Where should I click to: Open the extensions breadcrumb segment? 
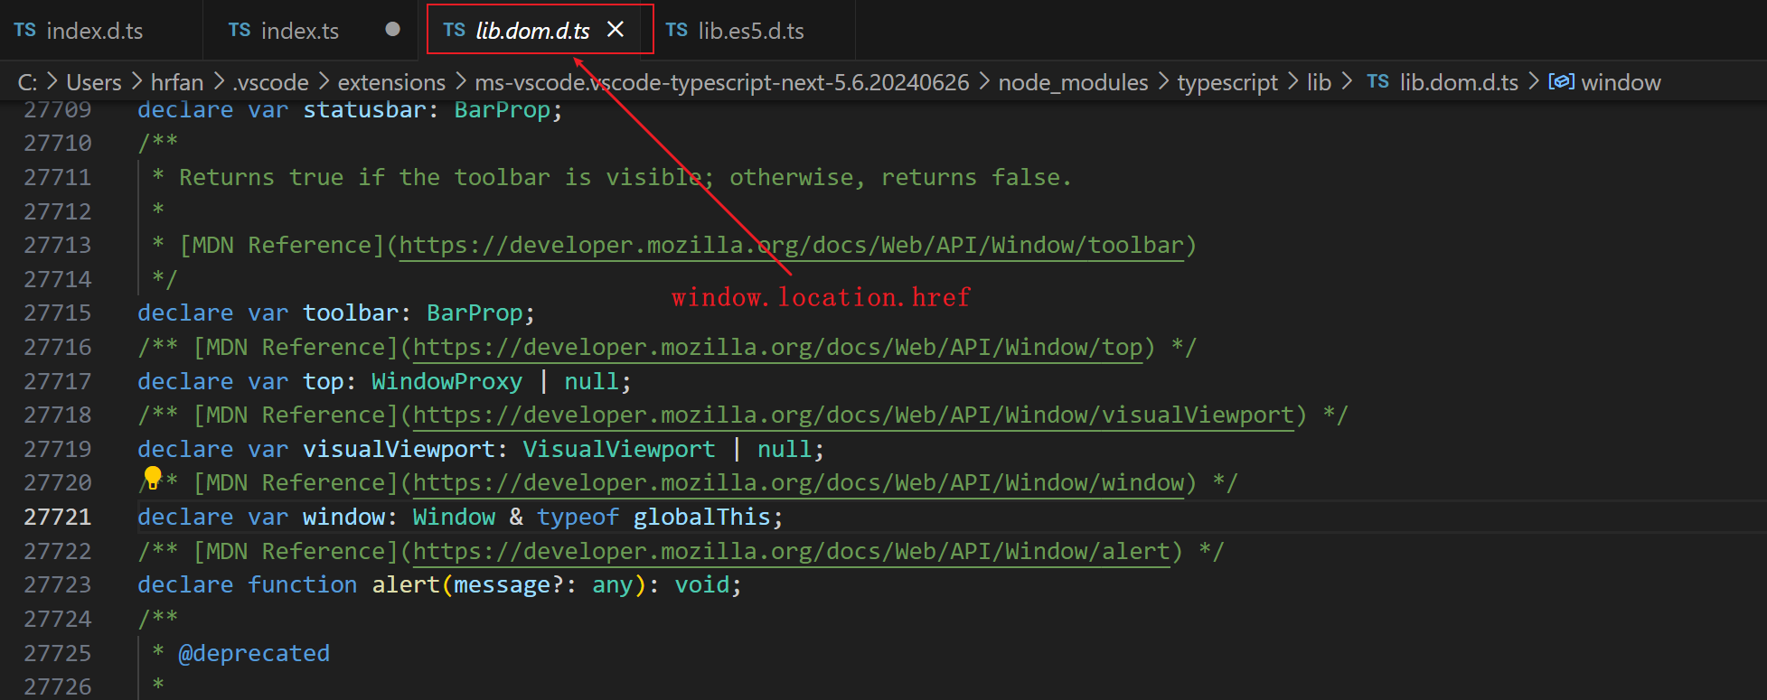click(391, 82)
